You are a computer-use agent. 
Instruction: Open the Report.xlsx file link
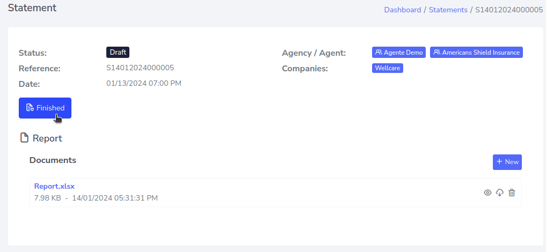click(54, 186)
